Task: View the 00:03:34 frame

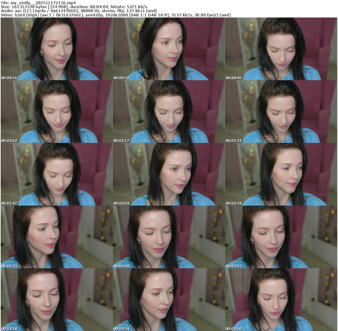Action: click(169, 300)
